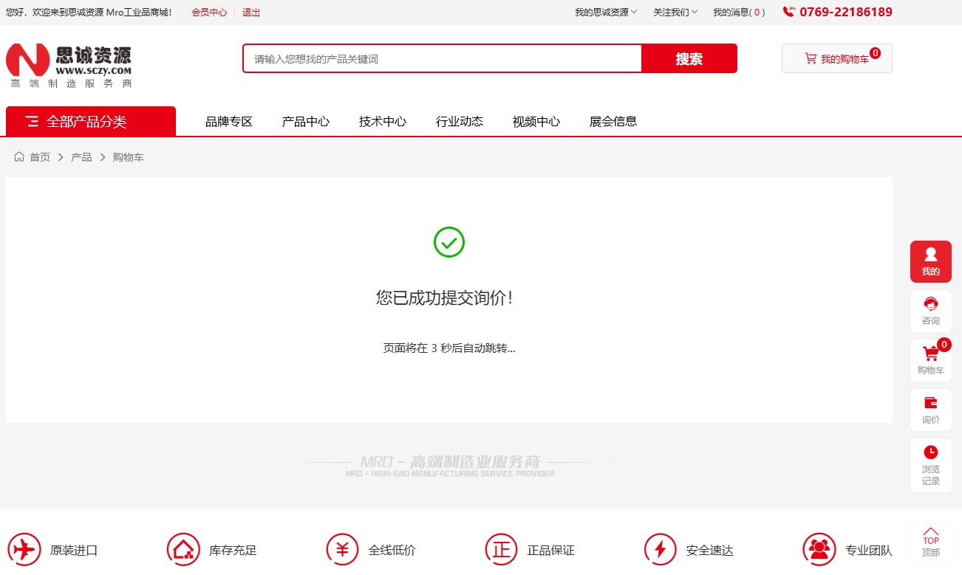Click the 安全速达 lightning icon
This screenshot has height=575, width=962.
(660, 550)
